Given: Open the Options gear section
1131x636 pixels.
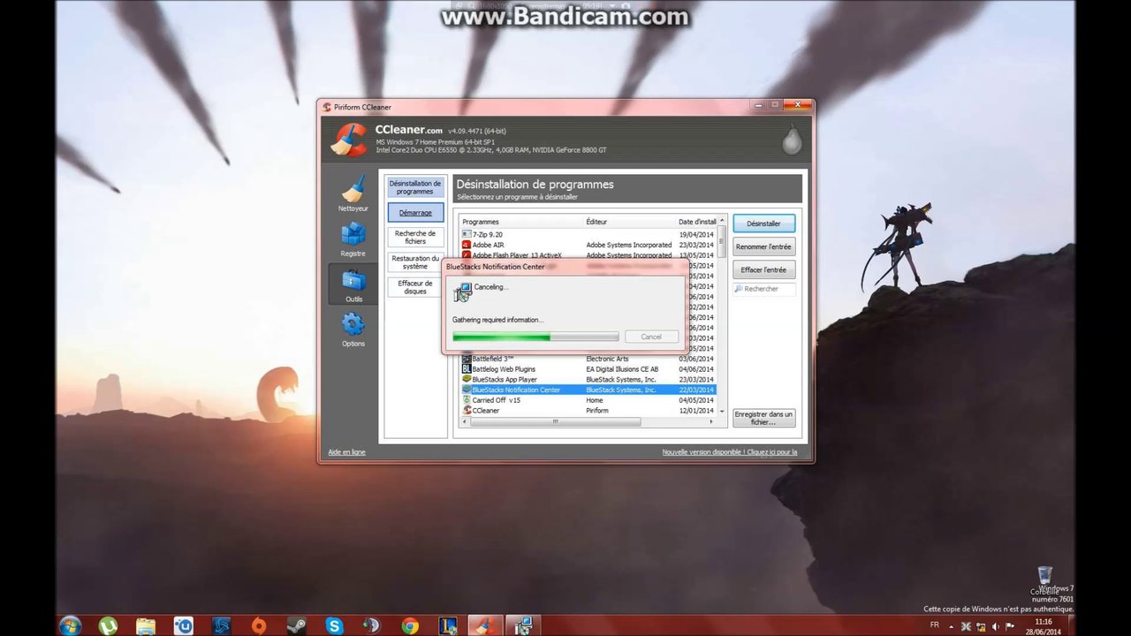Looking at the screenshot, I should [353, 329].
